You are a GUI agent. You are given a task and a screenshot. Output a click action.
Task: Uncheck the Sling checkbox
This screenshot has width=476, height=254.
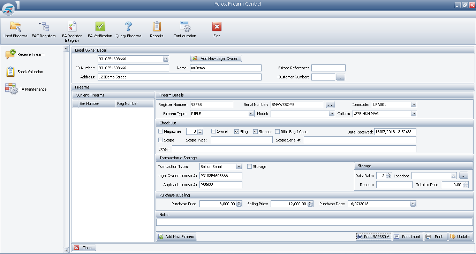click(x=237, y=131)
